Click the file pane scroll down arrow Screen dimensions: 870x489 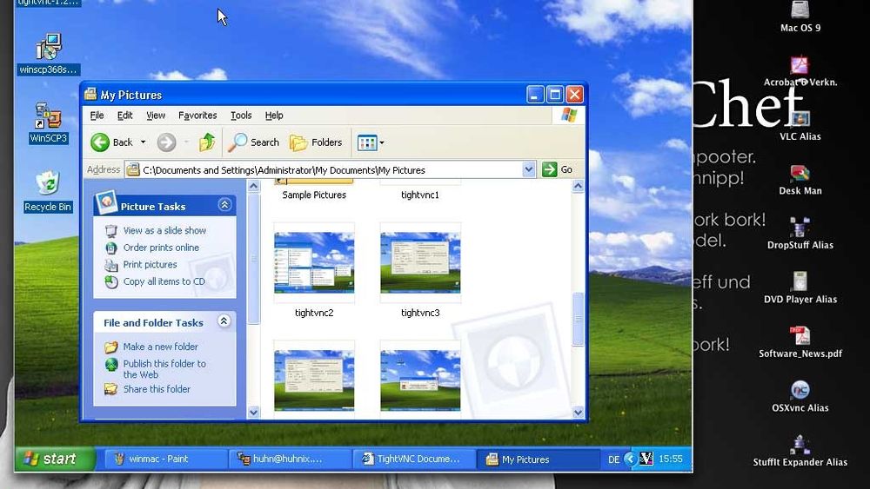pyautogui.click(x=578, y=412)
